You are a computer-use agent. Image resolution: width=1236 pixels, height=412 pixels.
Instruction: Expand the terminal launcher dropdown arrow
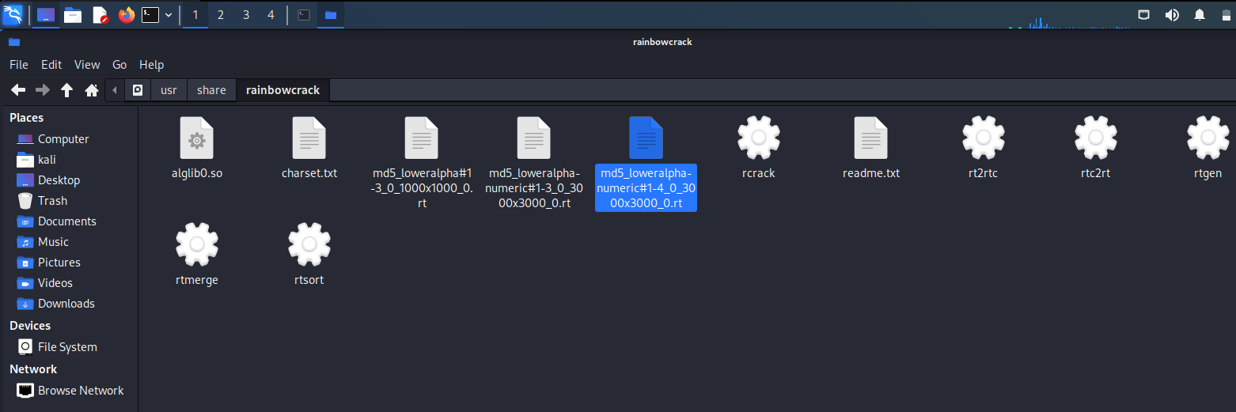click(169, 15)
